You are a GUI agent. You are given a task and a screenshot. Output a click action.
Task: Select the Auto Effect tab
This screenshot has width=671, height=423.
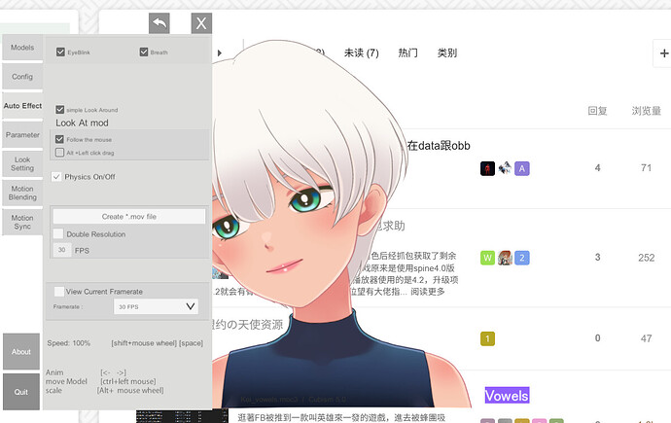tap(22, 106)
